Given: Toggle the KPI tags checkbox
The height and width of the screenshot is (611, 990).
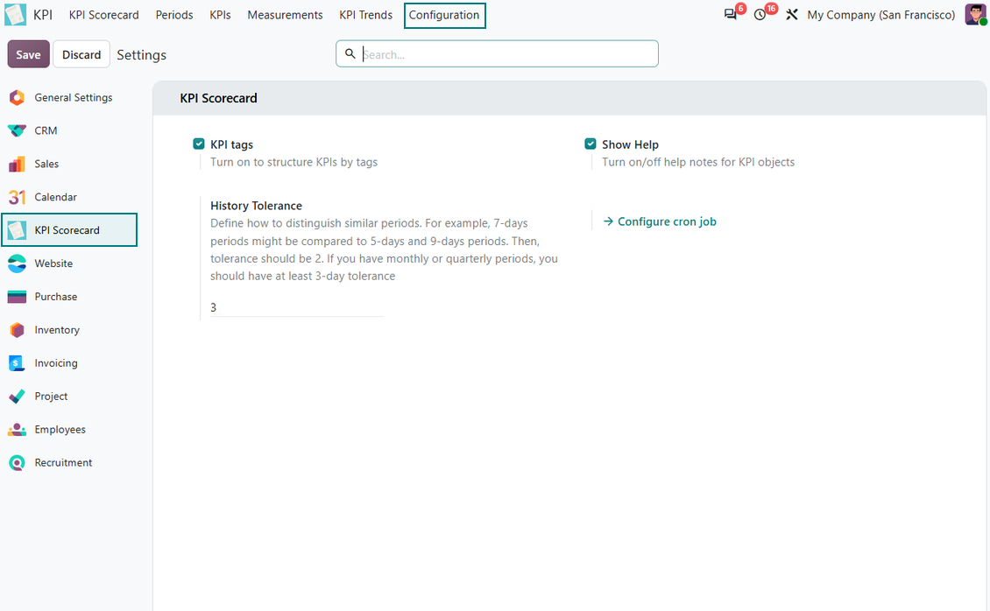Looking at the screenshot, I should coord(199,144).
